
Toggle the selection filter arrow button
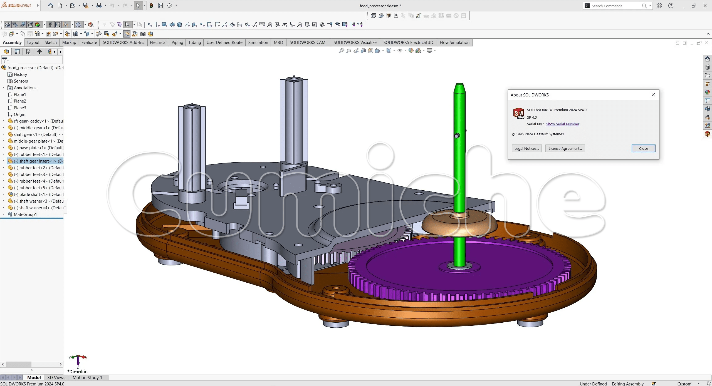click(x=127, y=25)
